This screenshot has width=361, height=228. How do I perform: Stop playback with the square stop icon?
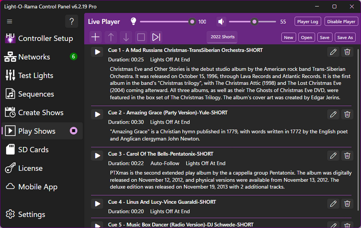pos(141,37)
